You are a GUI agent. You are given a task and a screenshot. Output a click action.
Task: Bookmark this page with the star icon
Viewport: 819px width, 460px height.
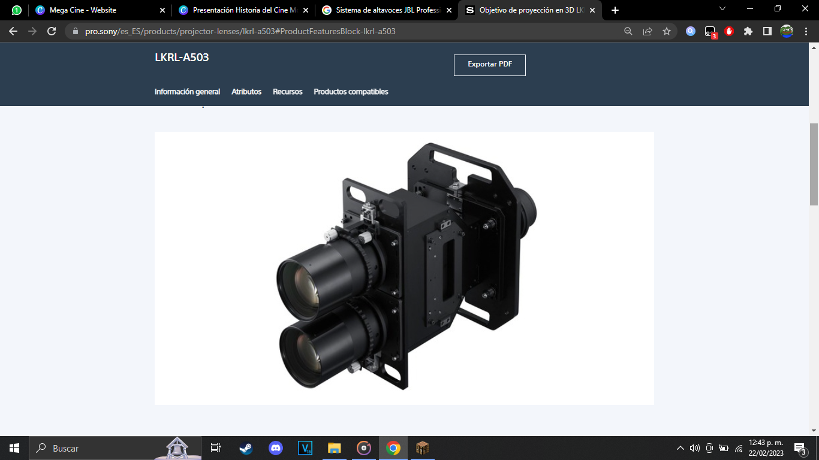click(x=667, y=31)
